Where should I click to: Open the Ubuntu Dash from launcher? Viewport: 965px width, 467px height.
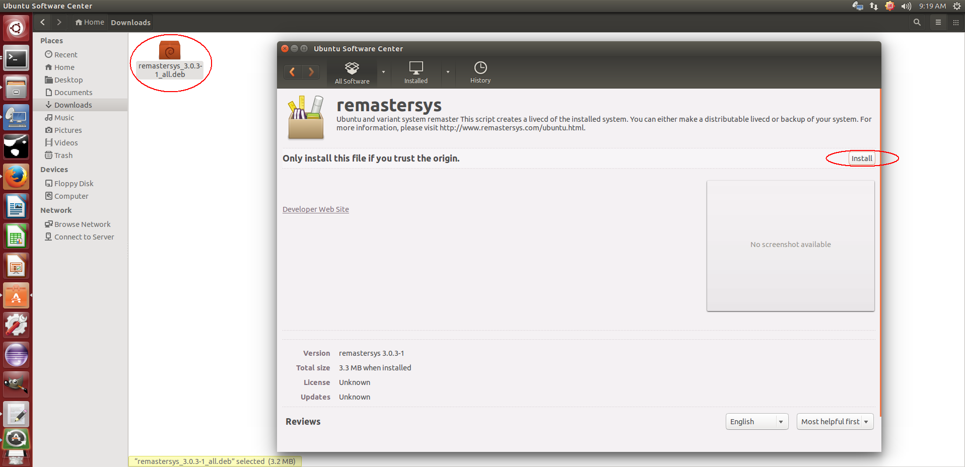[x=16, y=28]
